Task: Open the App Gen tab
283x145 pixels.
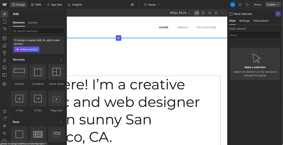Action: tap(54, 5)
